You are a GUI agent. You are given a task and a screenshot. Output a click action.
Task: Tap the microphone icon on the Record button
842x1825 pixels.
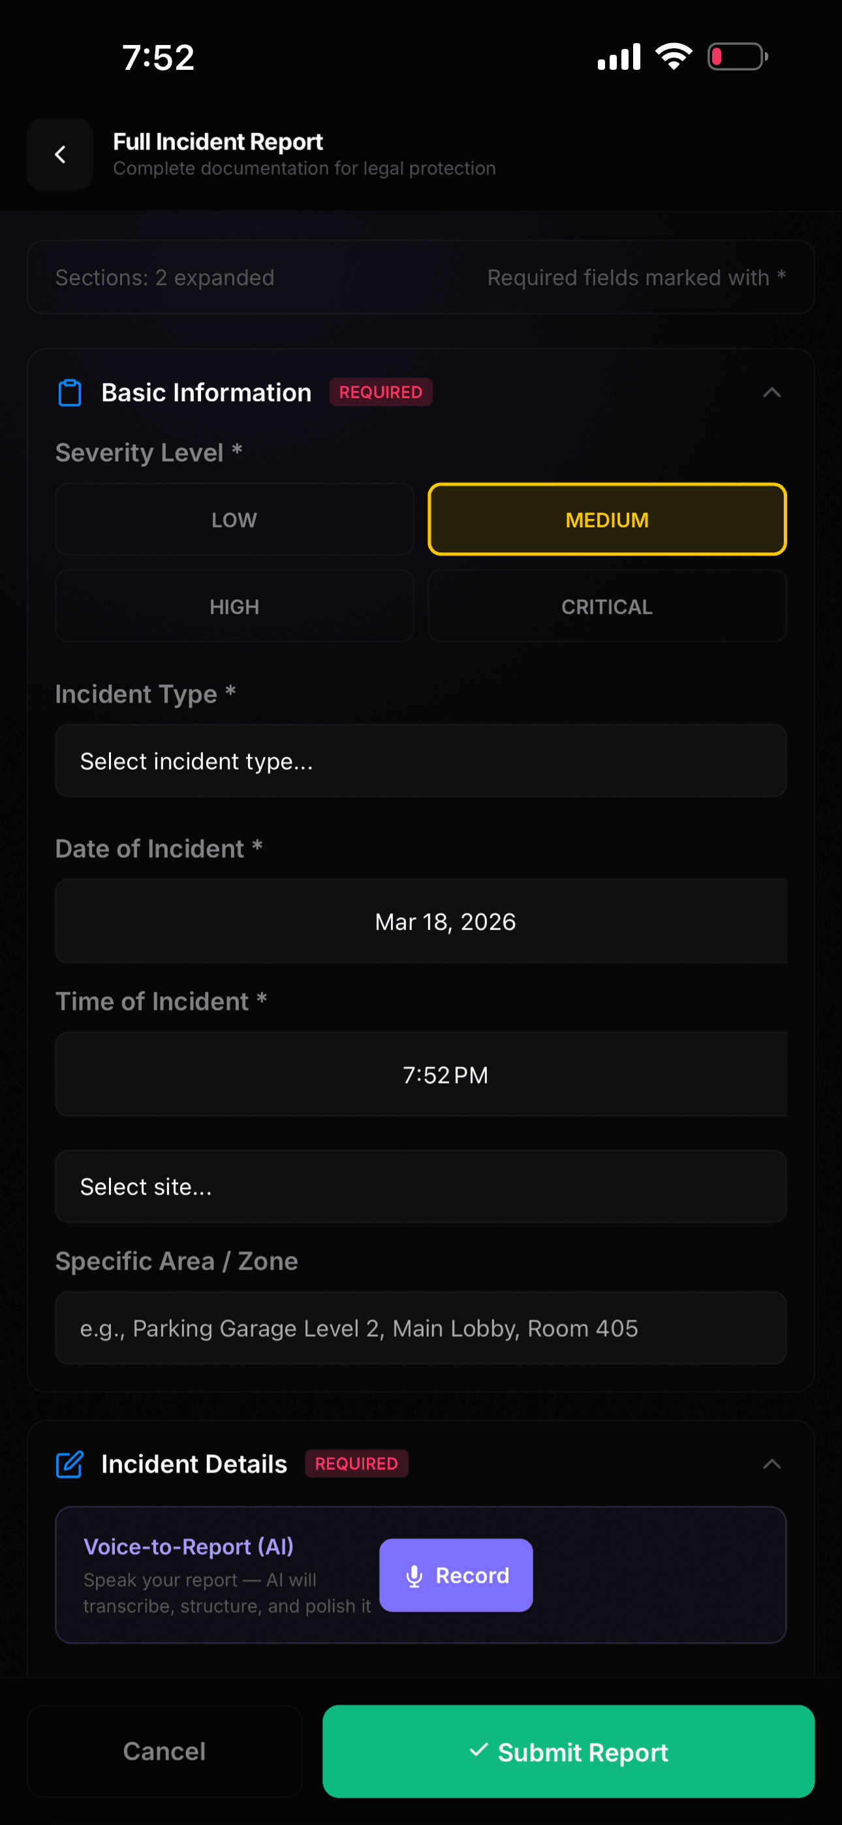[x=413, y=1576]
